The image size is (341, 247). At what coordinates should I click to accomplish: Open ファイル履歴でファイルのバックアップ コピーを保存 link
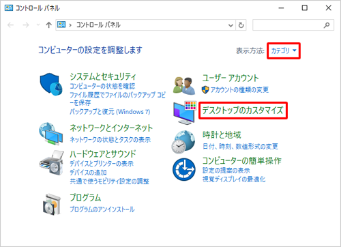pos(117,99)
